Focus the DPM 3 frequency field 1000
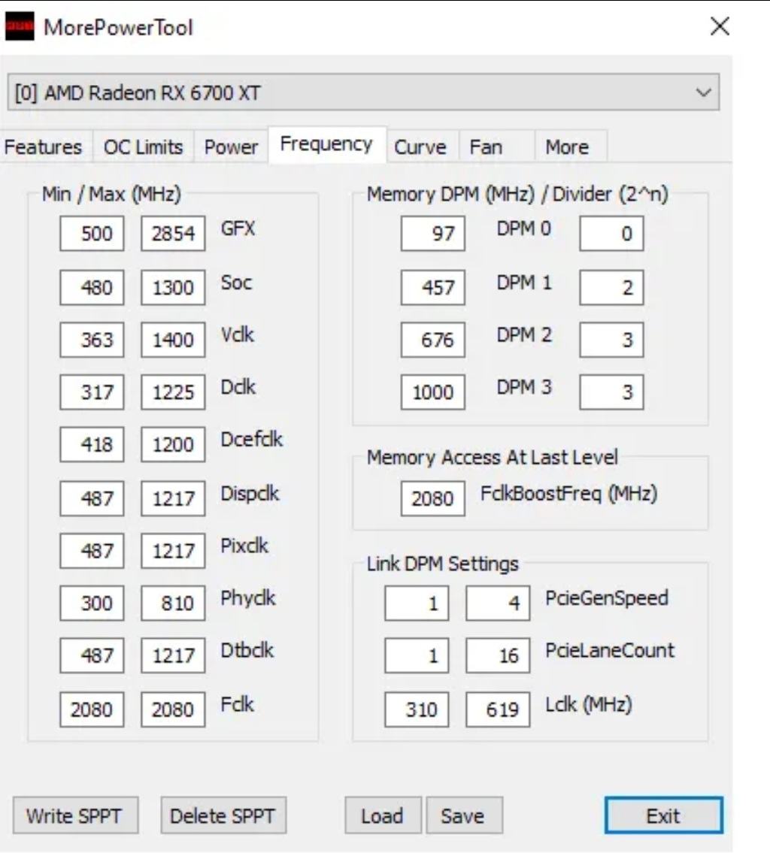 (x=433, y=392)
